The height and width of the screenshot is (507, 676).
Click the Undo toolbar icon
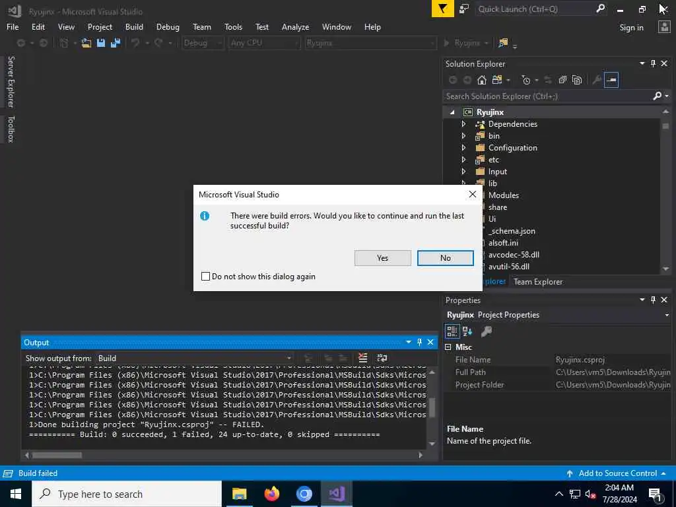click(135, 43)
